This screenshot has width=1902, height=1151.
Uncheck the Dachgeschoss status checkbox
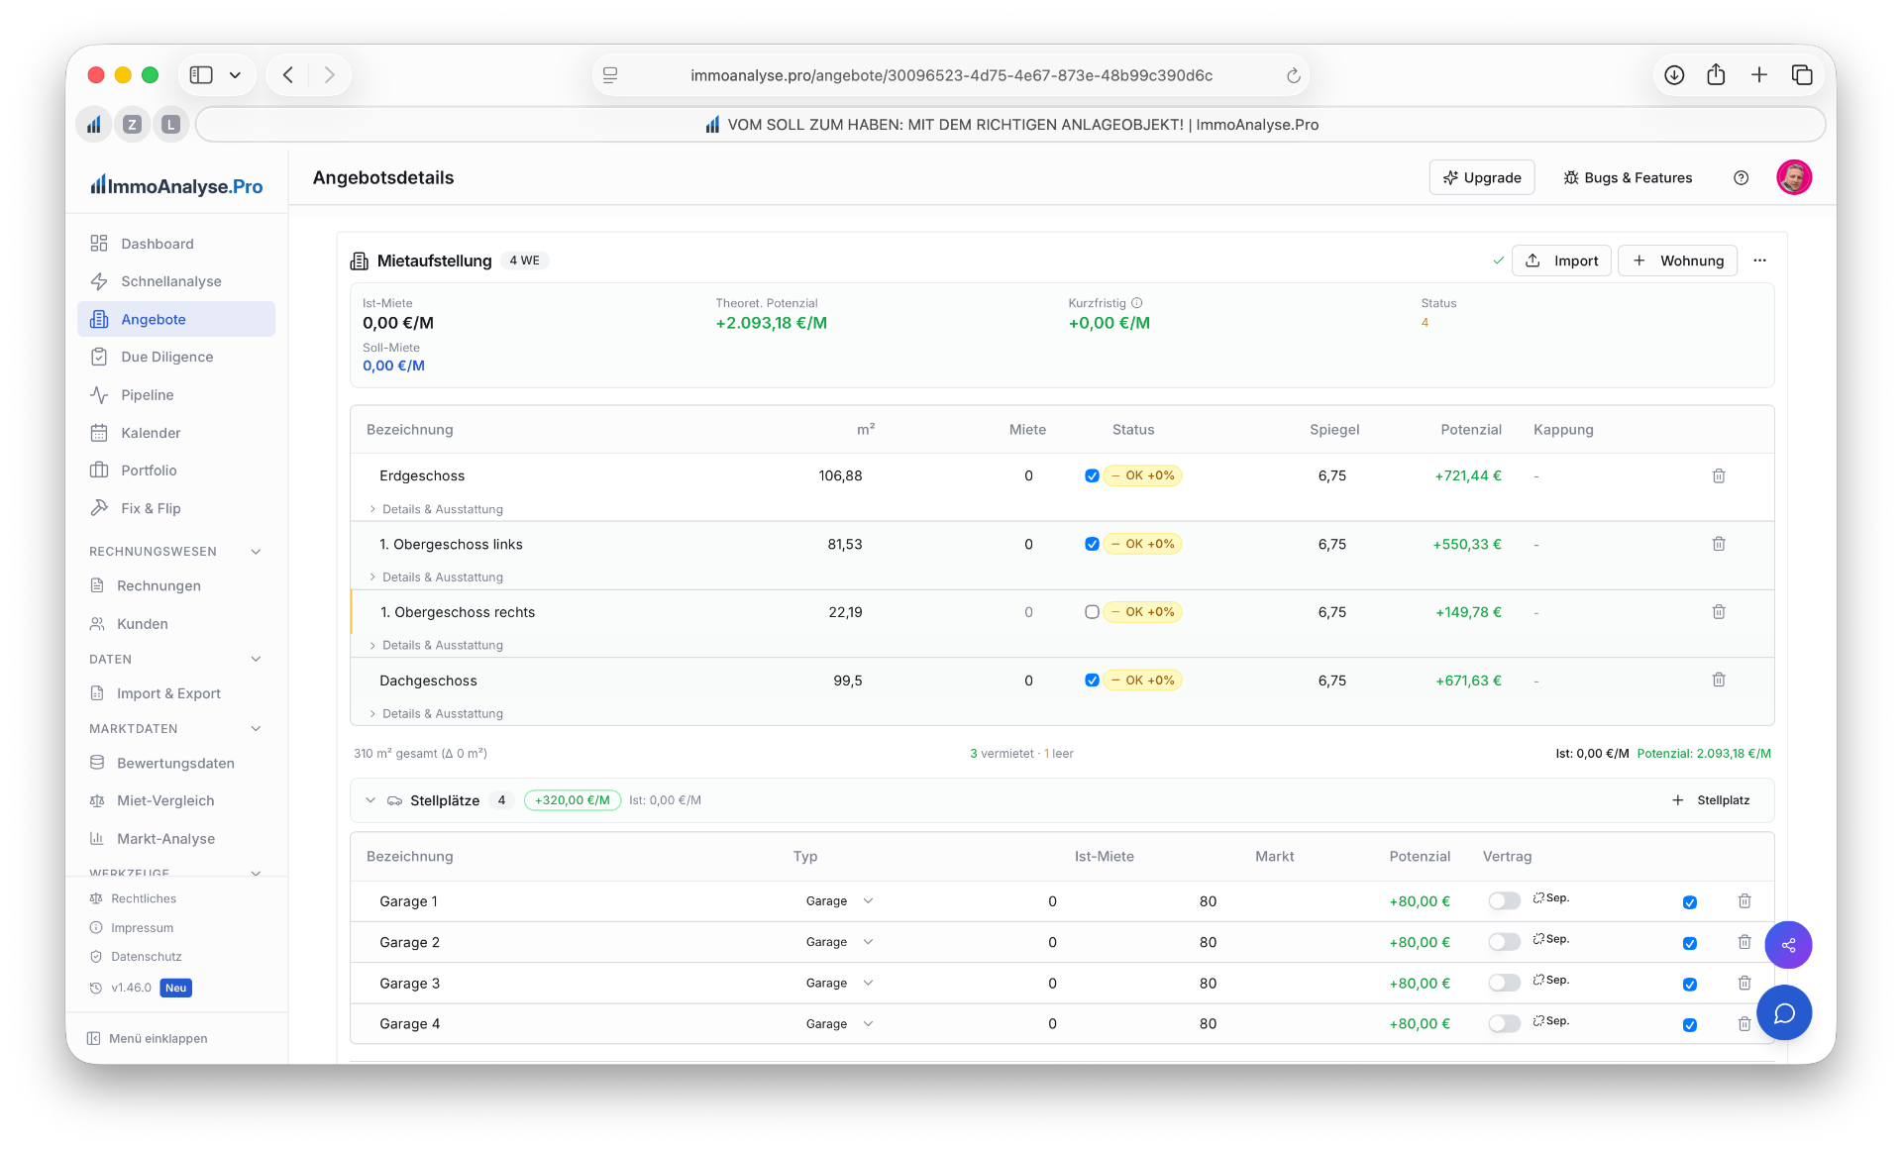coord(1092,680)
